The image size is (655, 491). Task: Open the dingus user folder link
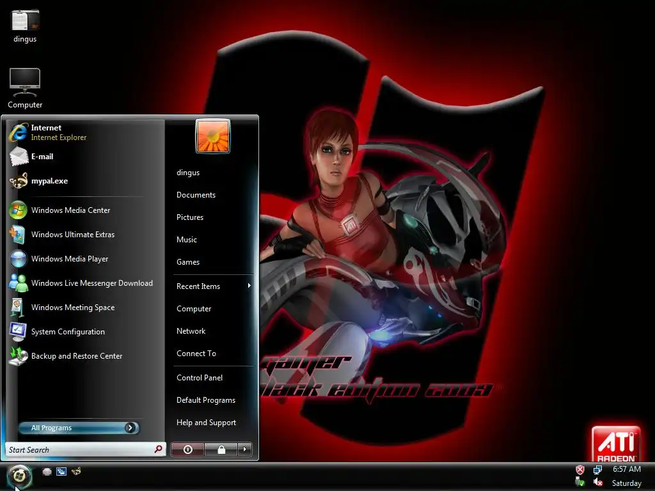click(188, 173)
